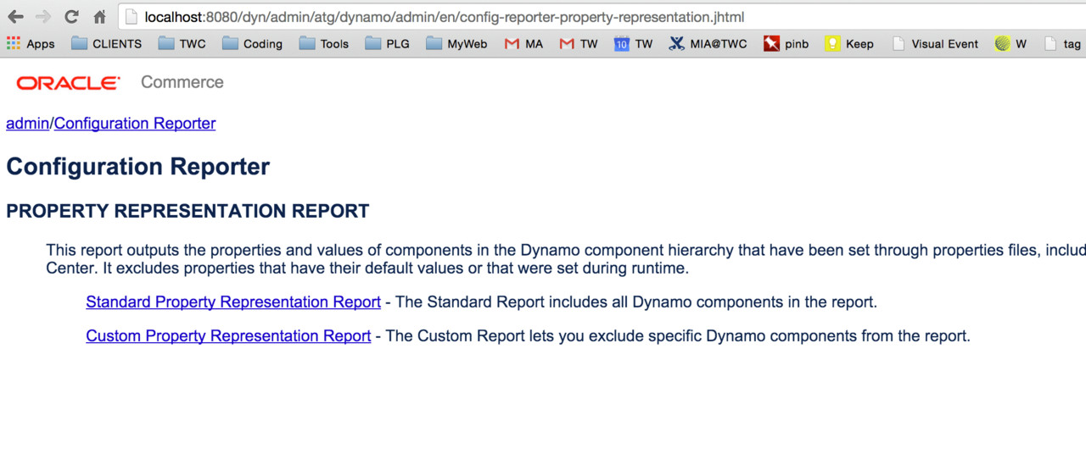
Task: Click the PROPERTY REPRESENTATION REPORT heading
Action: 188,212
